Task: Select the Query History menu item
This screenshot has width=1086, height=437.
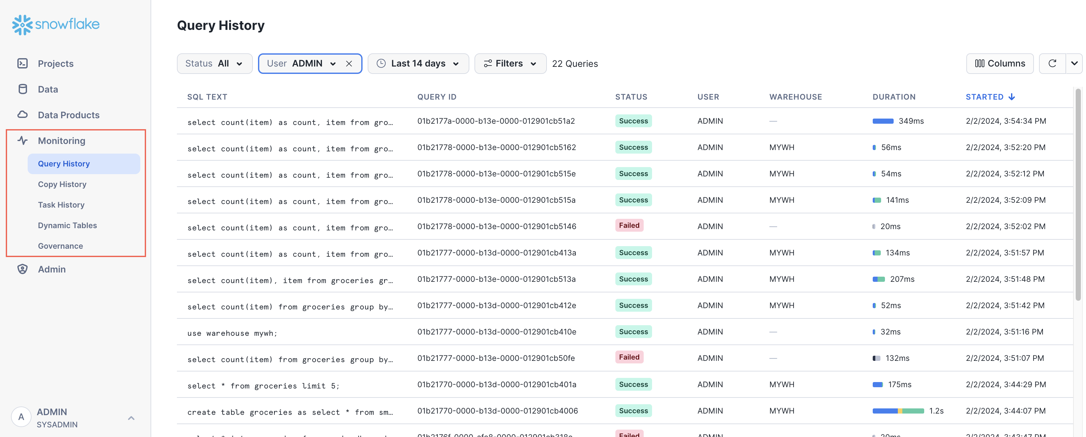Action: 64,164
